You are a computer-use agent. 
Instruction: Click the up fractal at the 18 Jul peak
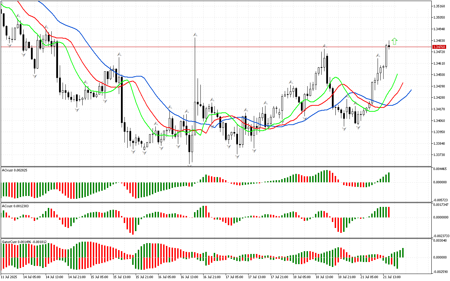click(324, 46)
